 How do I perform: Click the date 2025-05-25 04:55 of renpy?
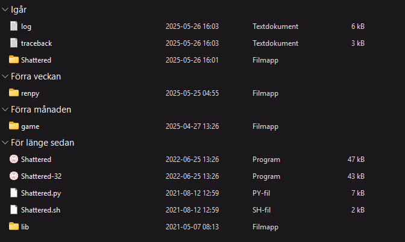click(x=192, y=93)
